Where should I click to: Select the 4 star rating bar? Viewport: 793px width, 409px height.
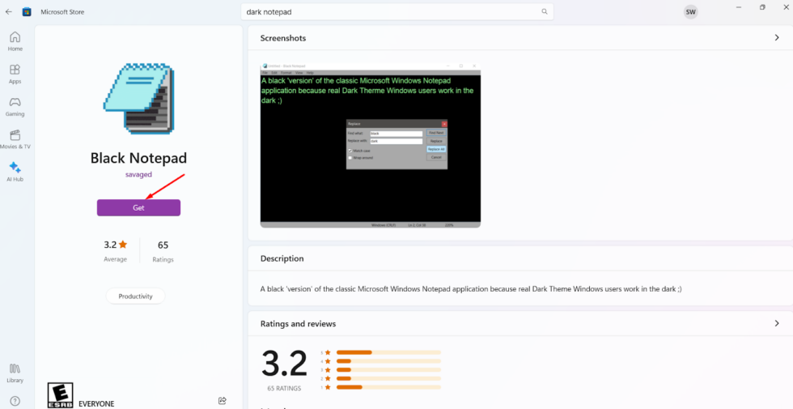[x=388, y=361]
